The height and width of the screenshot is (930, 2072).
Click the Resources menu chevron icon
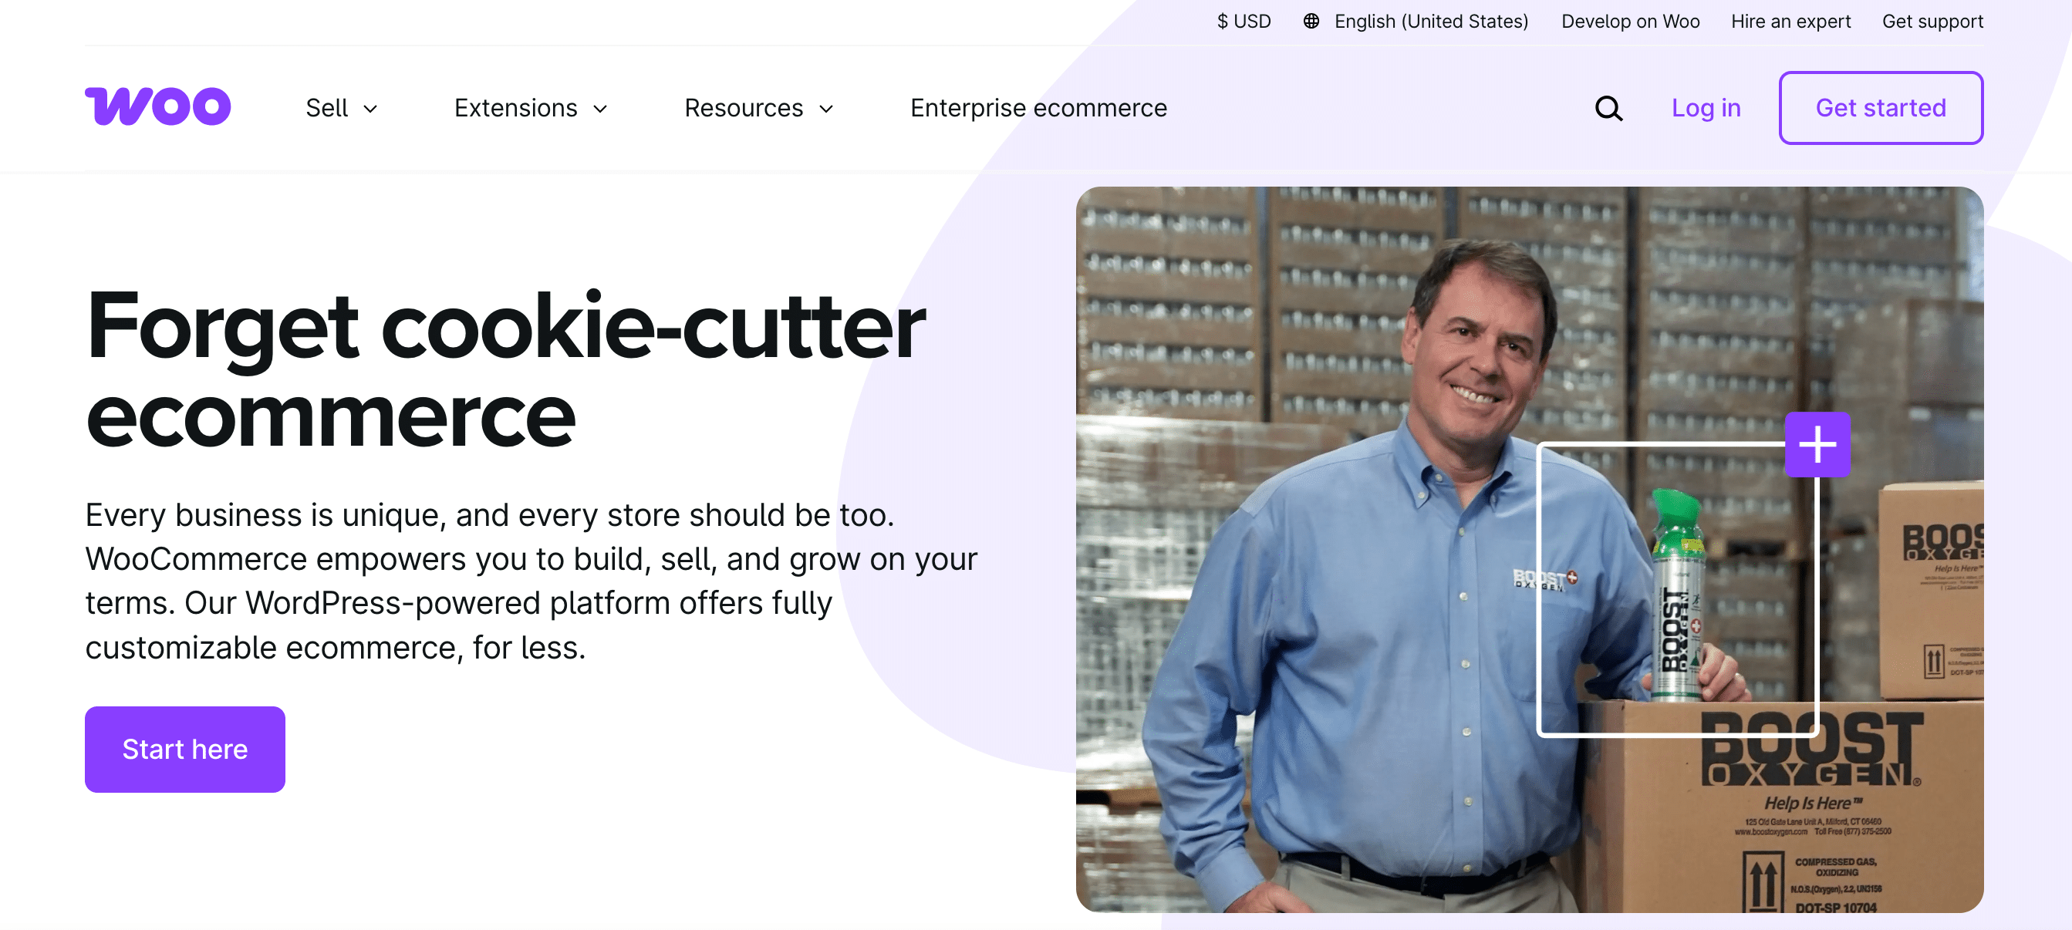tap(827, 110)
